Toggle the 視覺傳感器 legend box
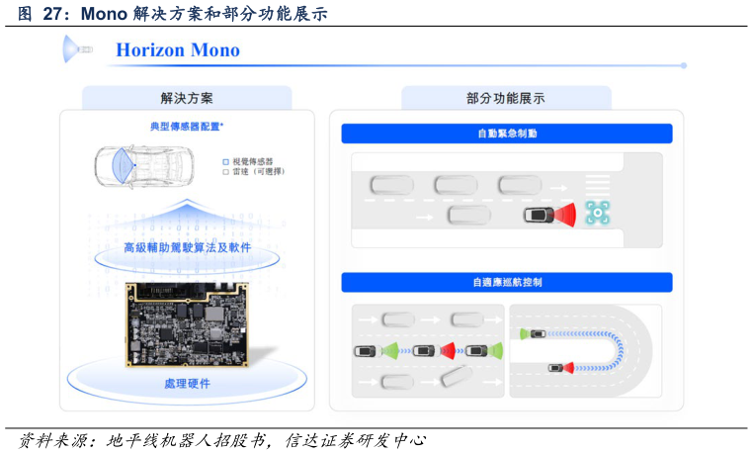This screenshot has width=753, height=455. tap(225, 162)
